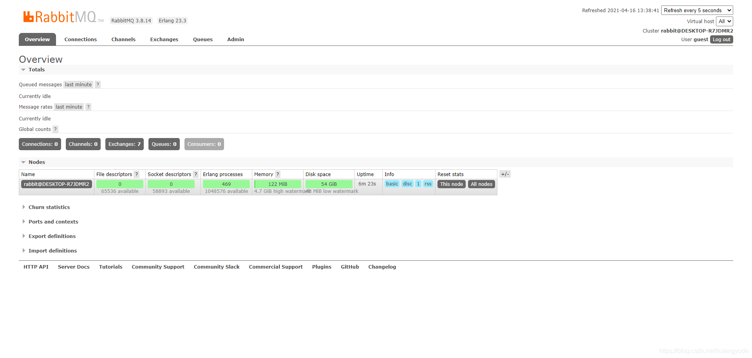Screen dimensions: 752x358
Task: Switch to the Channels tab
Action: coord(123,40)
